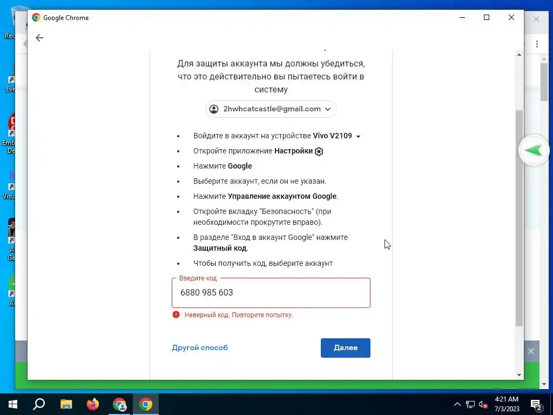Image resolution: width=553 pixels, height=415 pixels.
Task: Close the background window with its X
Action: tap(536, 19)
